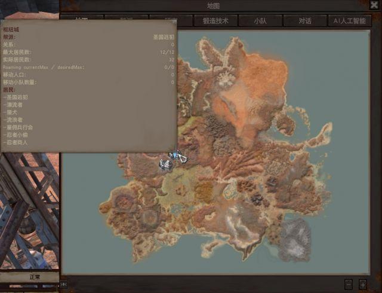This screenshot has height=293, width=382.
Task: Click the 地图 window title bar
Action: coord(213,5)
